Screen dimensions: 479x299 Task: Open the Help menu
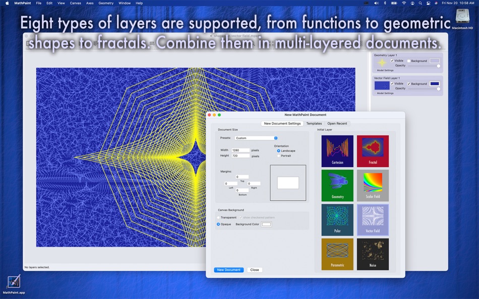[139, 3]
